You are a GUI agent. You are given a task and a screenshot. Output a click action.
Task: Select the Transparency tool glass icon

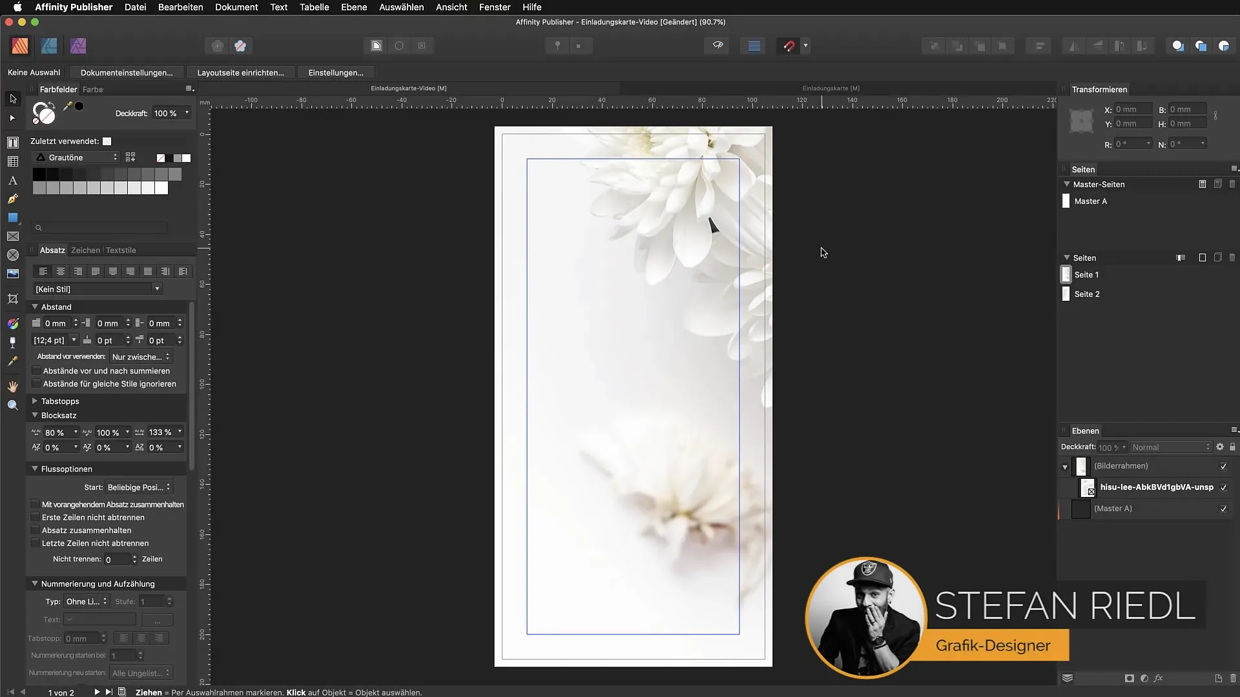[13, 343]
